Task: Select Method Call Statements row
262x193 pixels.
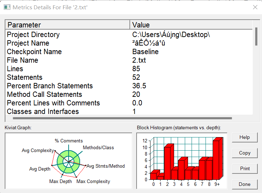Action: [x=129, y=94]
